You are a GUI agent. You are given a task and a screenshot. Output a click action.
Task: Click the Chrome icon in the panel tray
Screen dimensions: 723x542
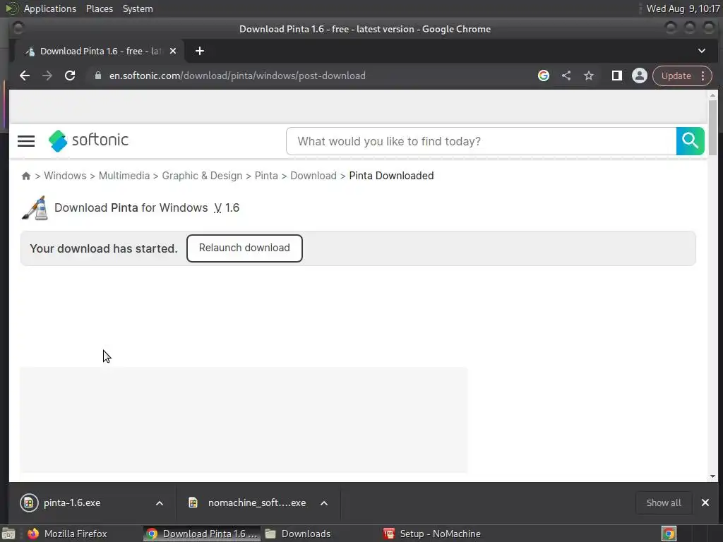669,534
